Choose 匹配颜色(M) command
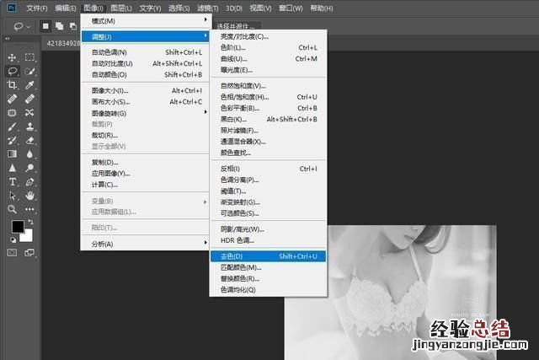The height and width of the screenshot is (360, 539). [268, 267]
